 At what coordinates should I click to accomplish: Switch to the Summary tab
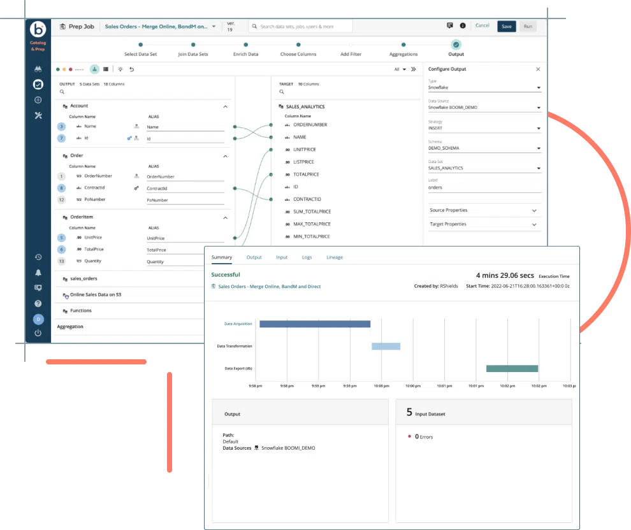pyautogui.click(x=222, y=257)
